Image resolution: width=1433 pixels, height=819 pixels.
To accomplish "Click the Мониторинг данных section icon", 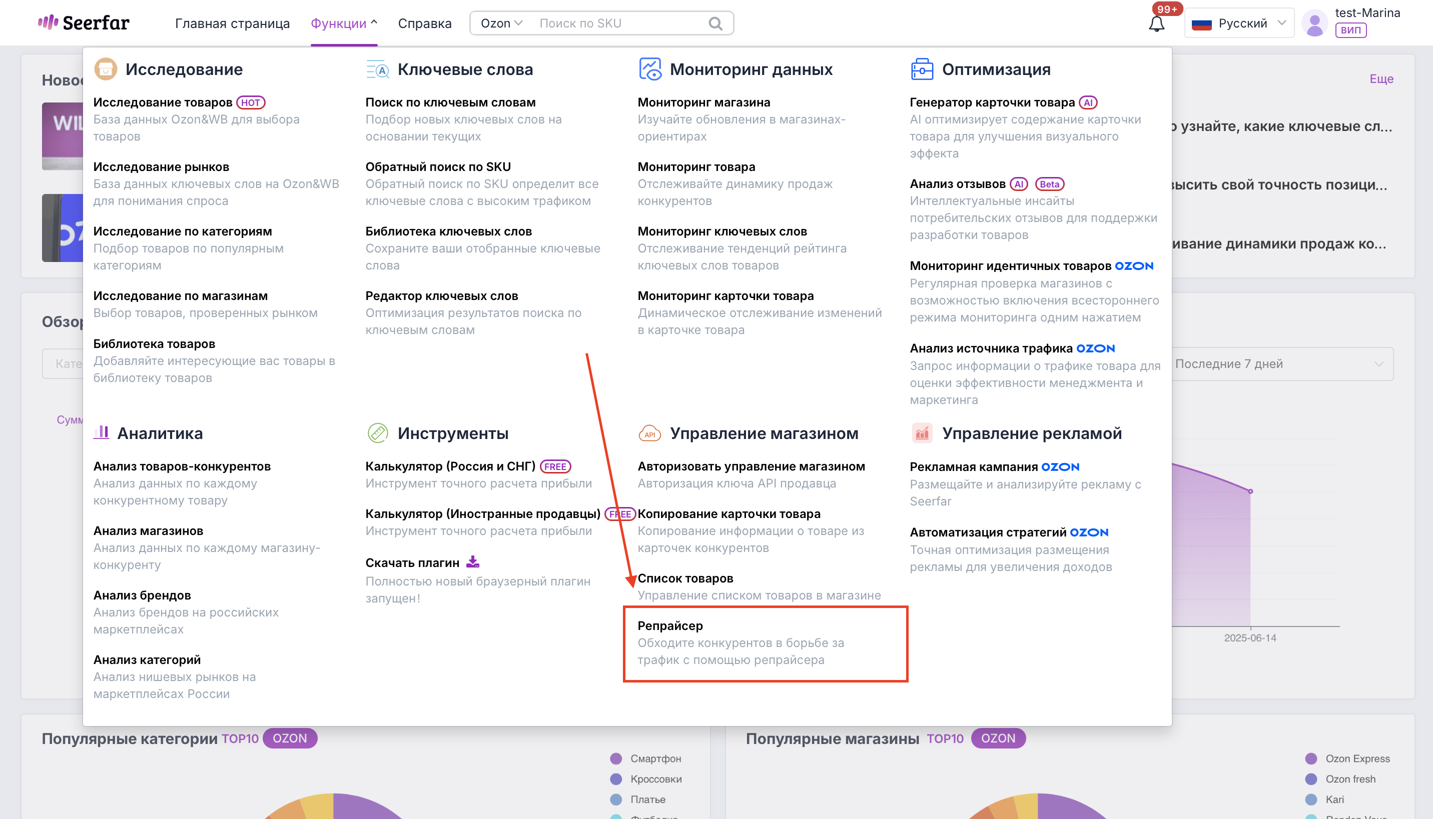I will click(x=649, y=69).
